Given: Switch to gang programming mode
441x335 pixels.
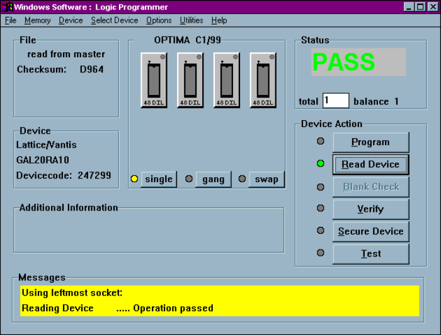Looking at the screenshot, I should tap(213, 179).
